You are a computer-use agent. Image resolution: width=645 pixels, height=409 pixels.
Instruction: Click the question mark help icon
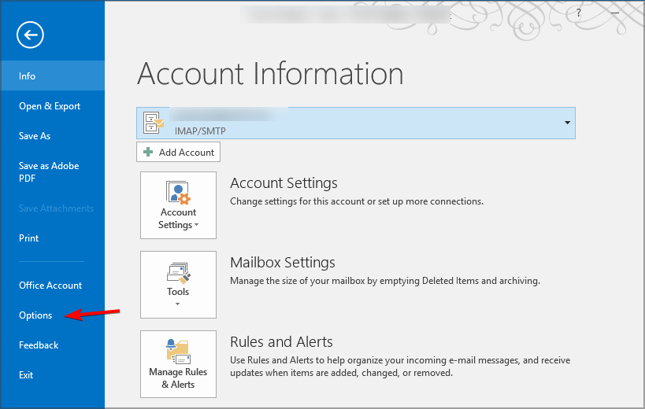coord(579,13)
